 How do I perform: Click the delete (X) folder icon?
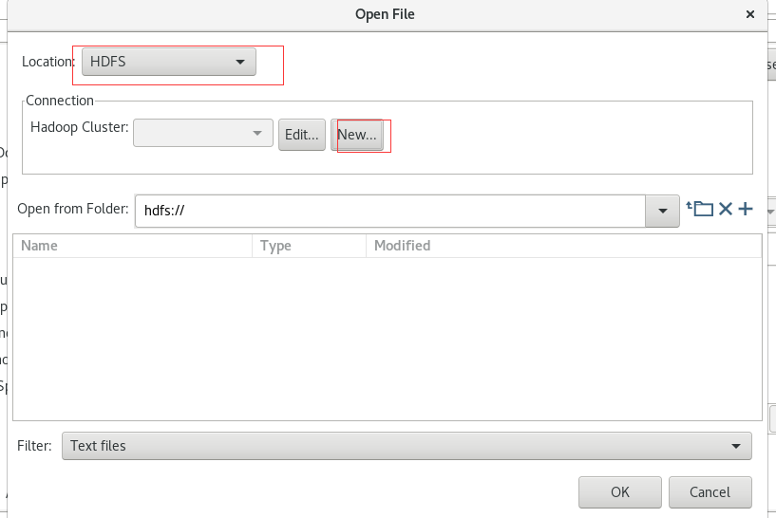(726, 209)
